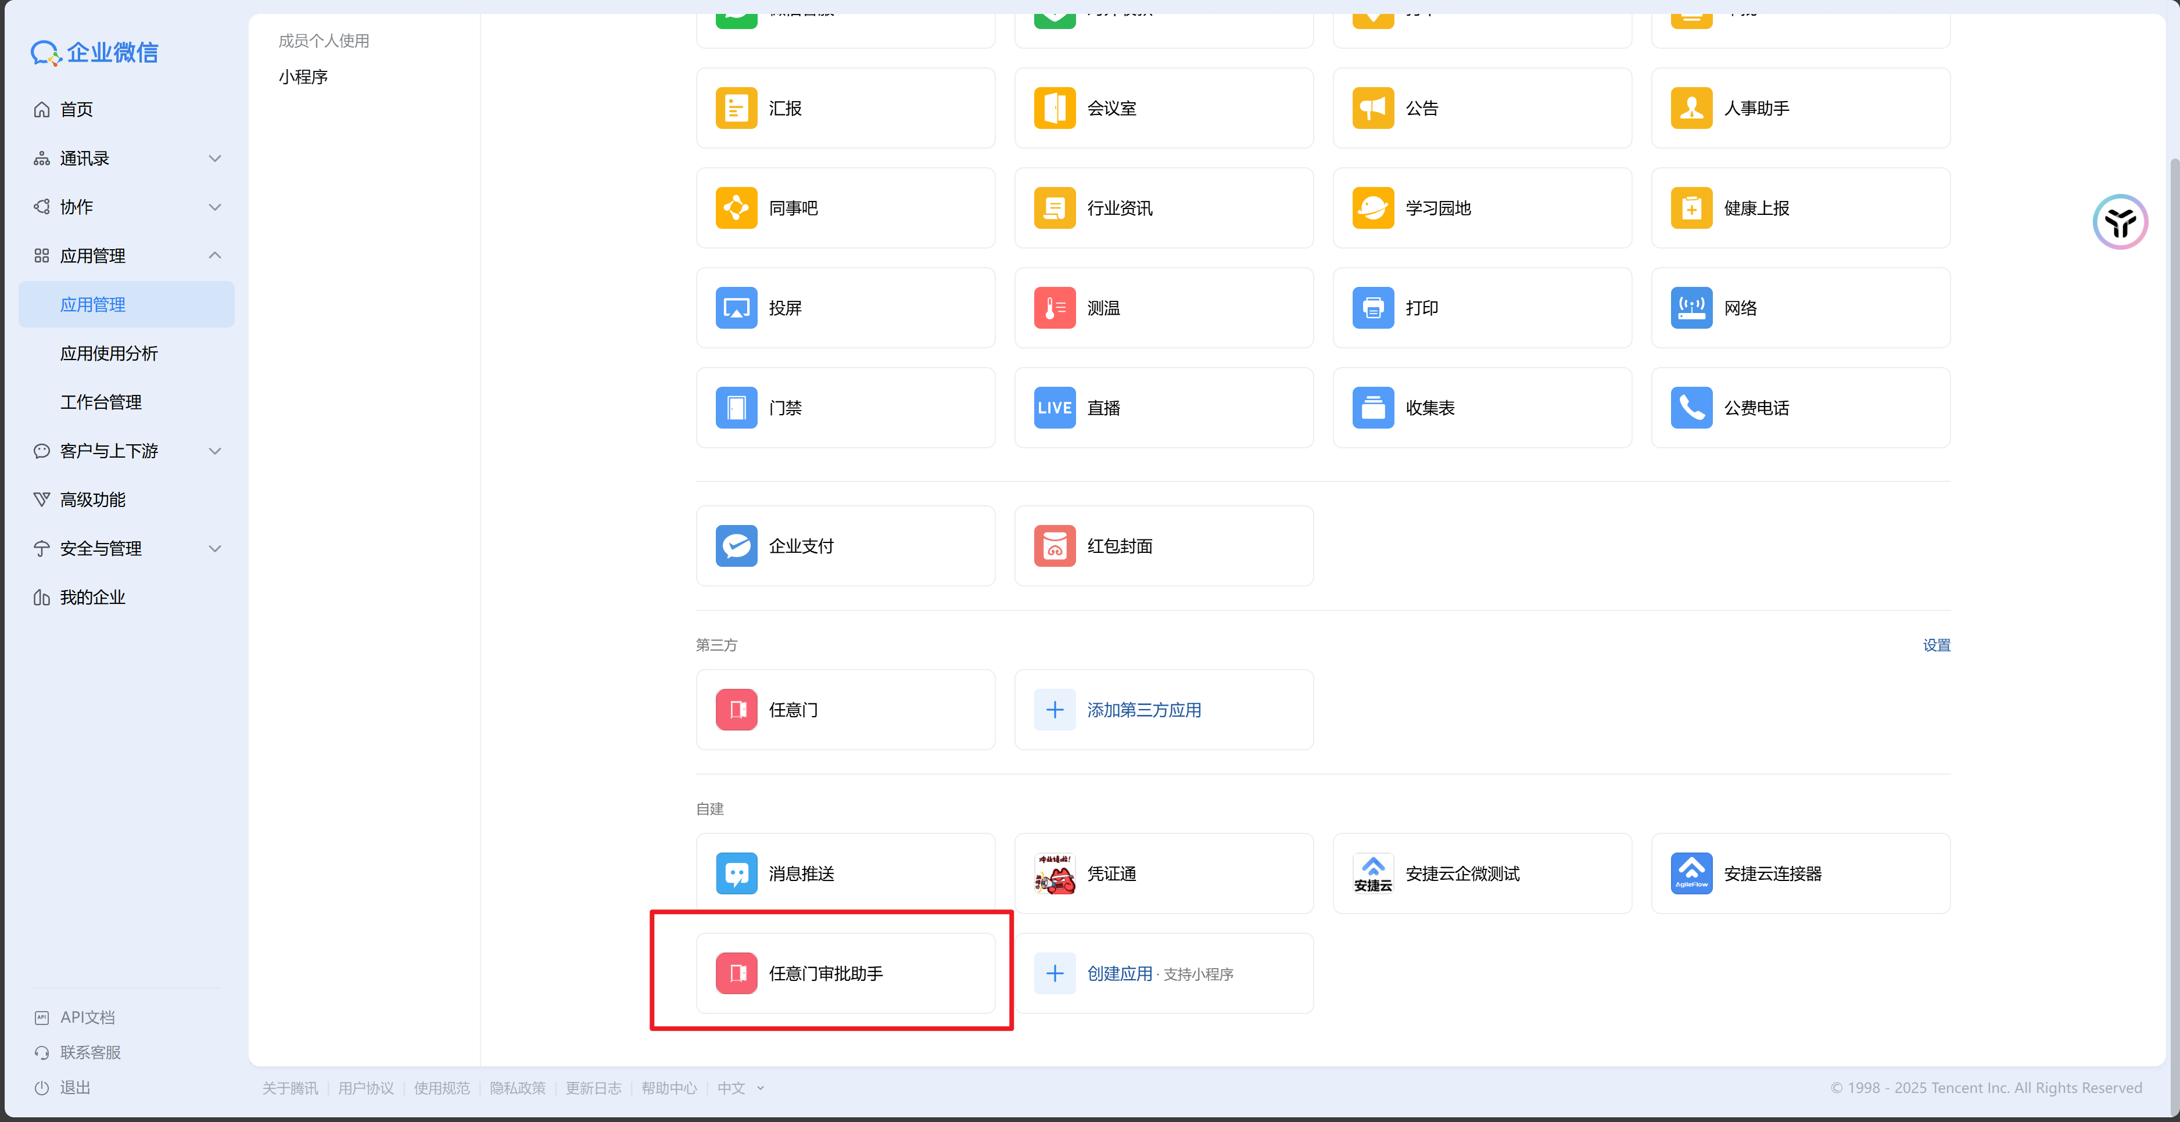2180x1122 pixels.
Task: Click the 测温 thermometer app icon
Action: (1053, 308)
